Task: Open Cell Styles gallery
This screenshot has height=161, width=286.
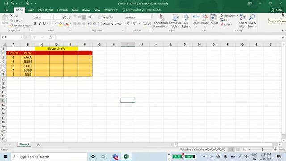Action: 186,21
